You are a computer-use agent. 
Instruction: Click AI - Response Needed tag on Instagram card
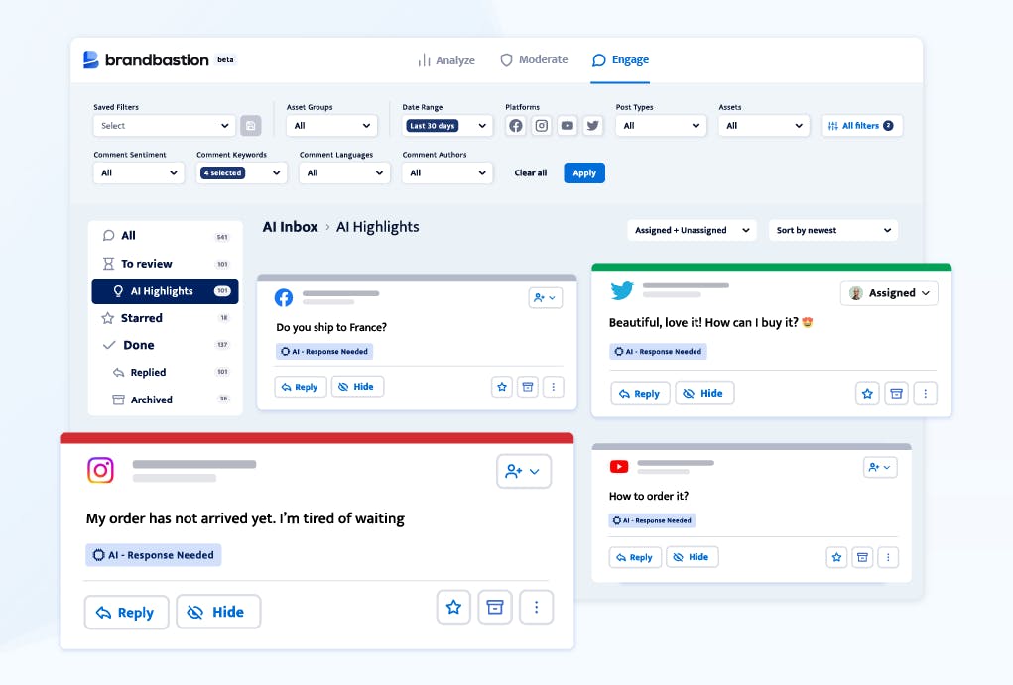pos(154,555)
